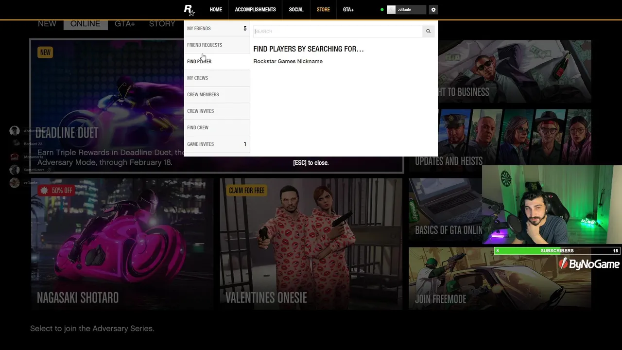Click 'Select to join the Adversary Series.' text
Screen dimensions: 622x350
click(92, 329)
